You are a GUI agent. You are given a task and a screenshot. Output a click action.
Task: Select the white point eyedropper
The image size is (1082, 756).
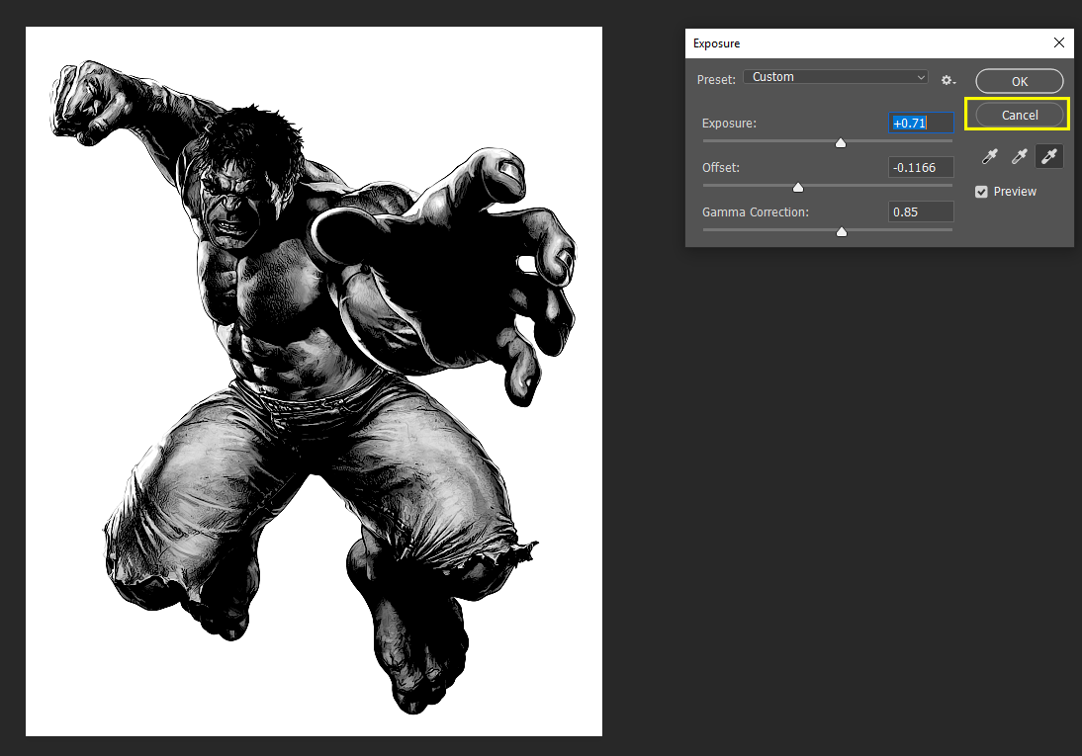click(1049, 156)
